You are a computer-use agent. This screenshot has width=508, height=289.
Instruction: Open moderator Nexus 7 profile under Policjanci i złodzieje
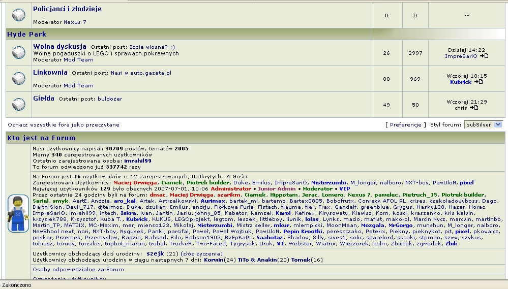tap(75, 22)
